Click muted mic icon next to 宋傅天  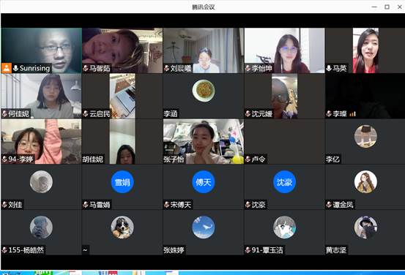tap(166, 205)
